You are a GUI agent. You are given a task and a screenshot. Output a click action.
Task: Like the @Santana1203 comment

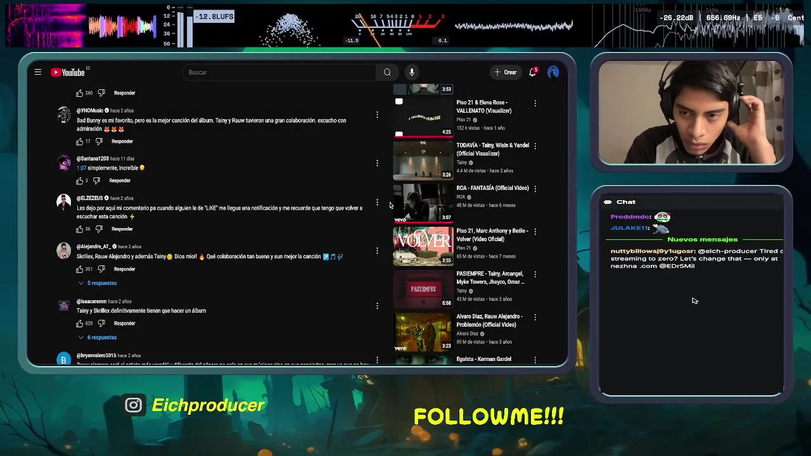pos(80,180)
